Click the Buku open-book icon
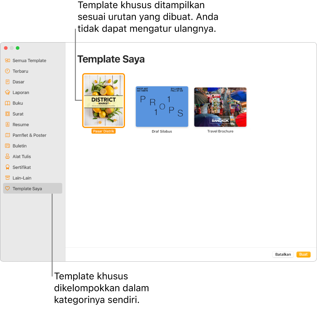 click(x=7, y=103)
